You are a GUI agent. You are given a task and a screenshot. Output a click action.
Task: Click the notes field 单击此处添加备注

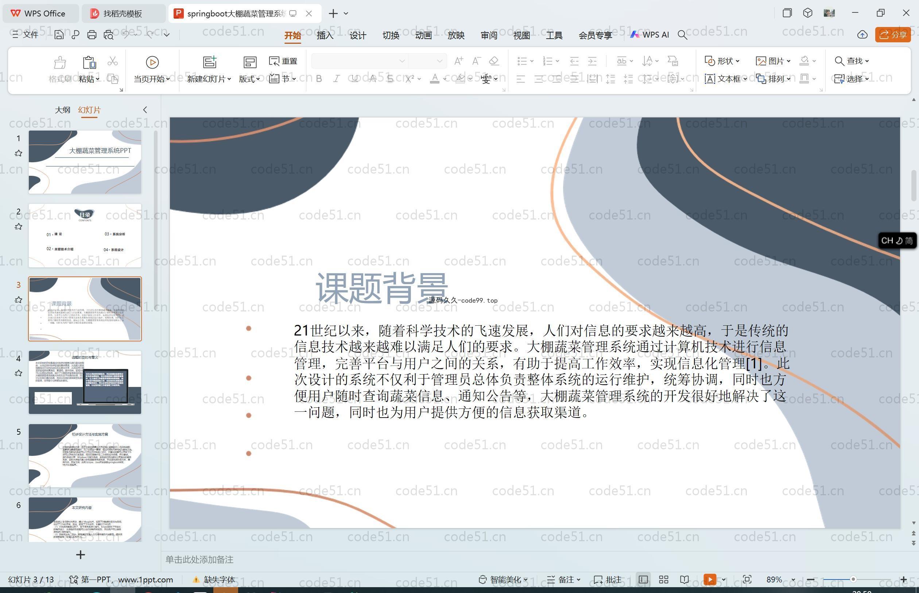pos(199,559)
